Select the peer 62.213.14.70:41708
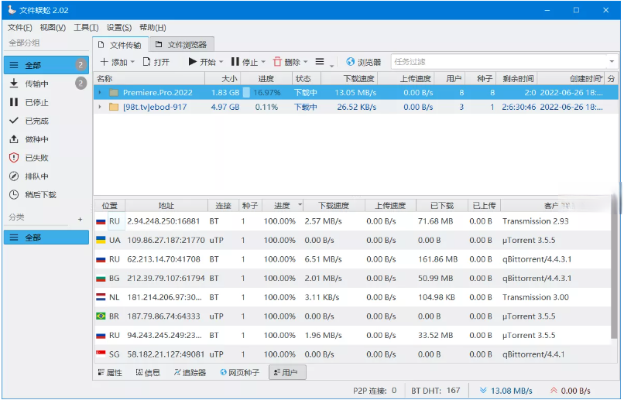 [352, 259]
